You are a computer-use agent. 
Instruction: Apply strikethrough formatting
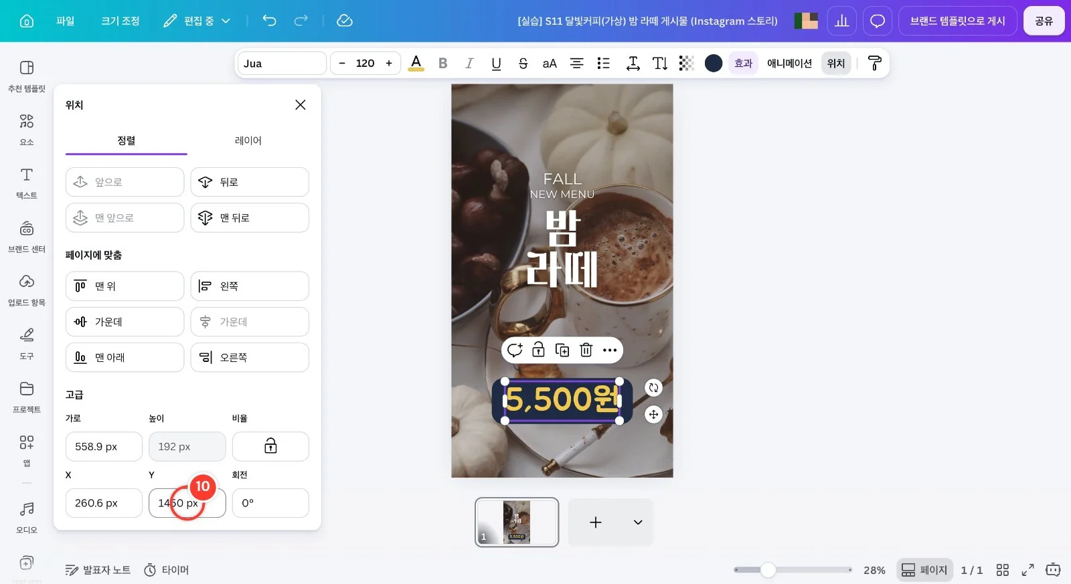point(523,63)
